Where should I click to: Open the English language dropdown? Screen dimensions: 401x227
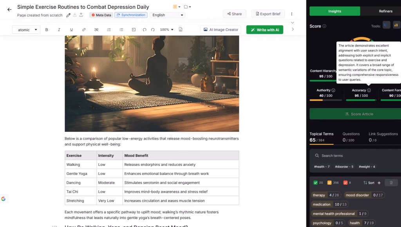click(x=167, y=14)
